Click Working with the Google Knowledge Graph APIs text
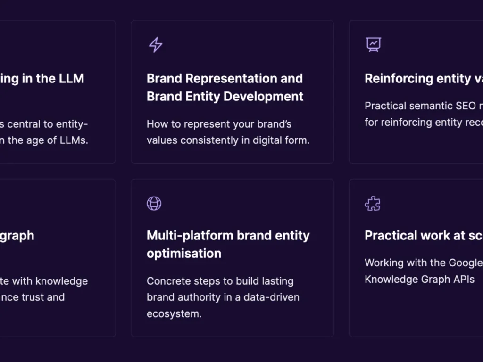Image resolution: width=483 pixels, height=362 pixels. (423, 271)
